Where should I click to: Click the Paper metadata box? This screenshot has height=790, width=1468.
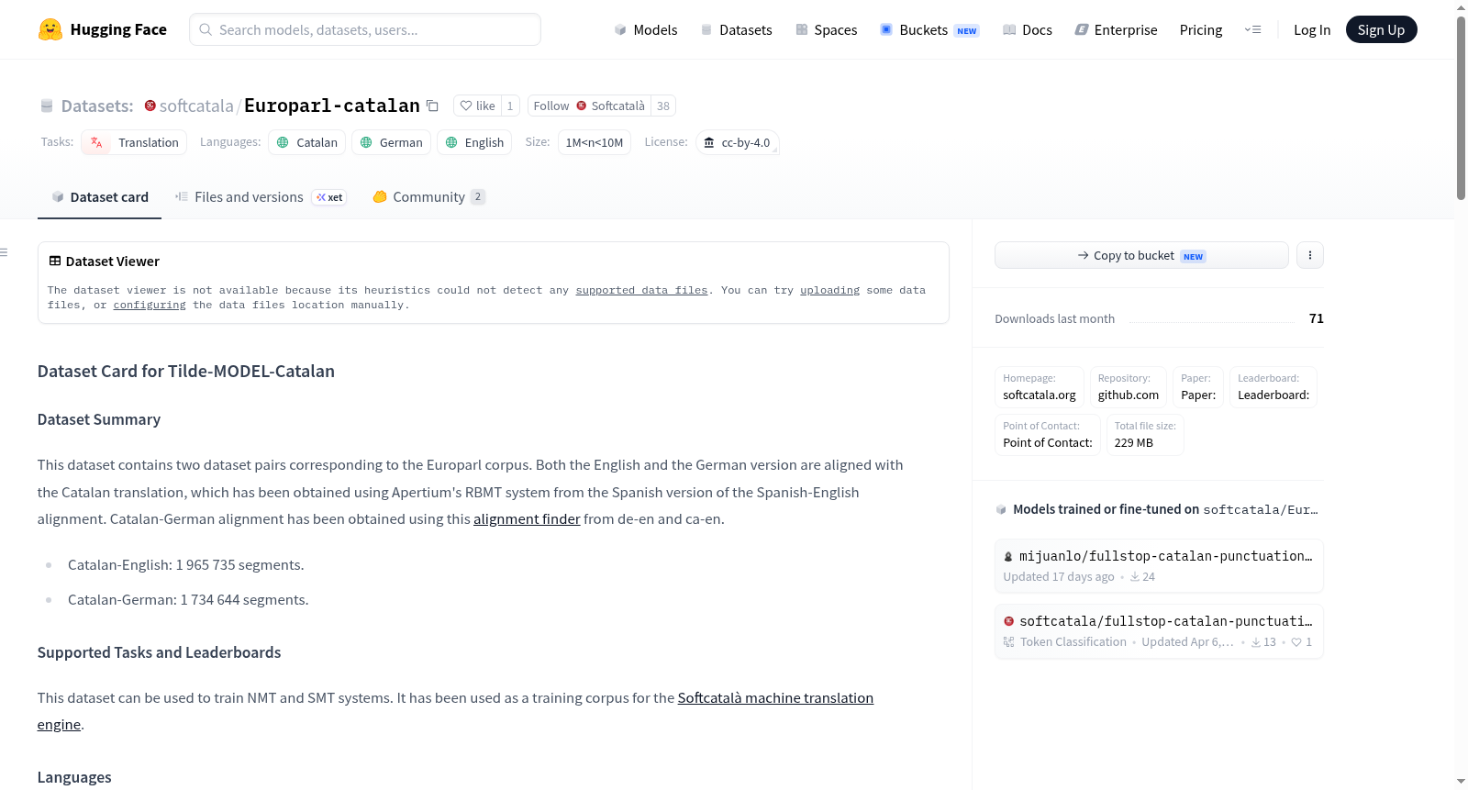click(x=1198, y=387)
